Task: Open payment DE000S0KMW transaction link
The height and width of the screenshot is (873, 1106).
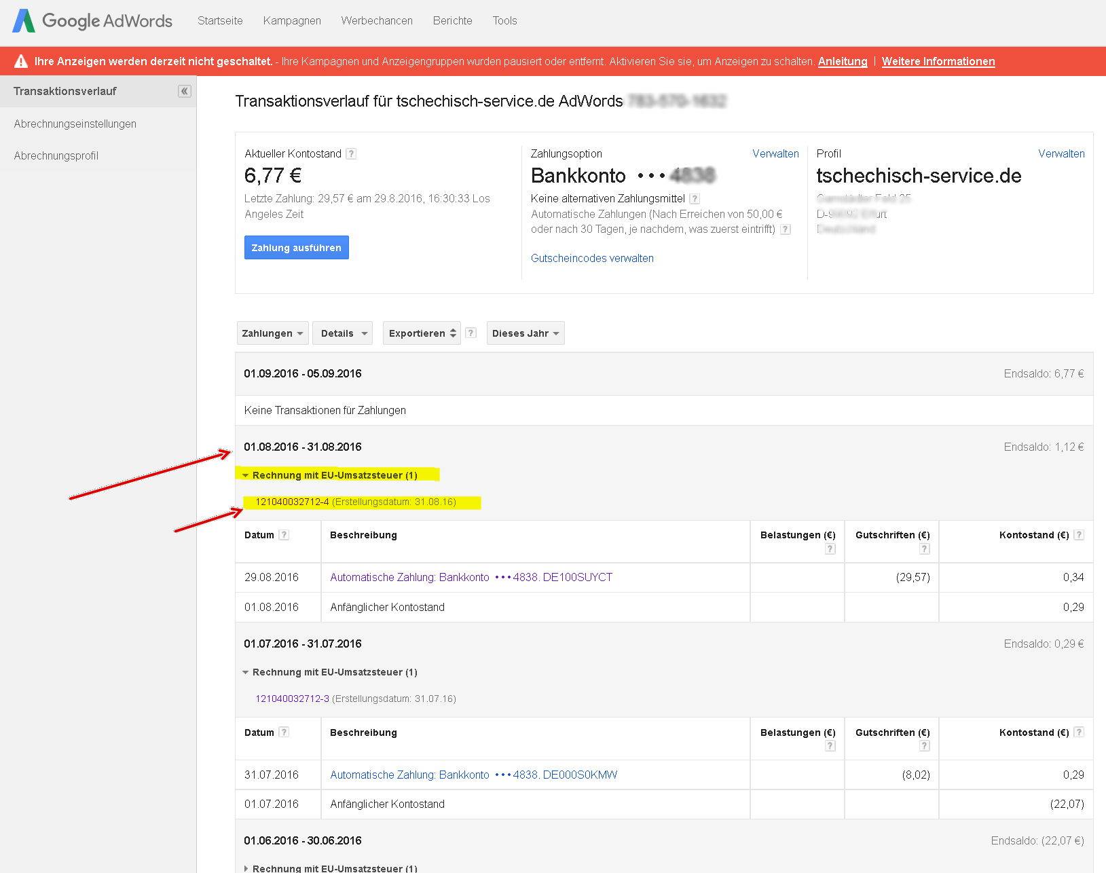Action: (474, 775)
